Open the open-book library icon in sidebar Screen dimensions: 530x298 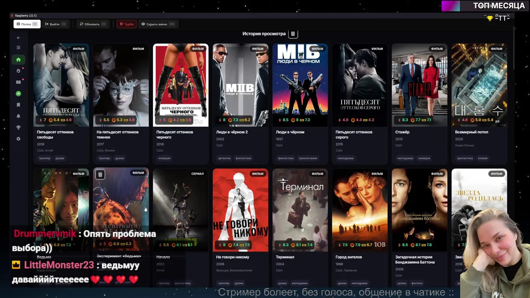[x=18, y=82]
